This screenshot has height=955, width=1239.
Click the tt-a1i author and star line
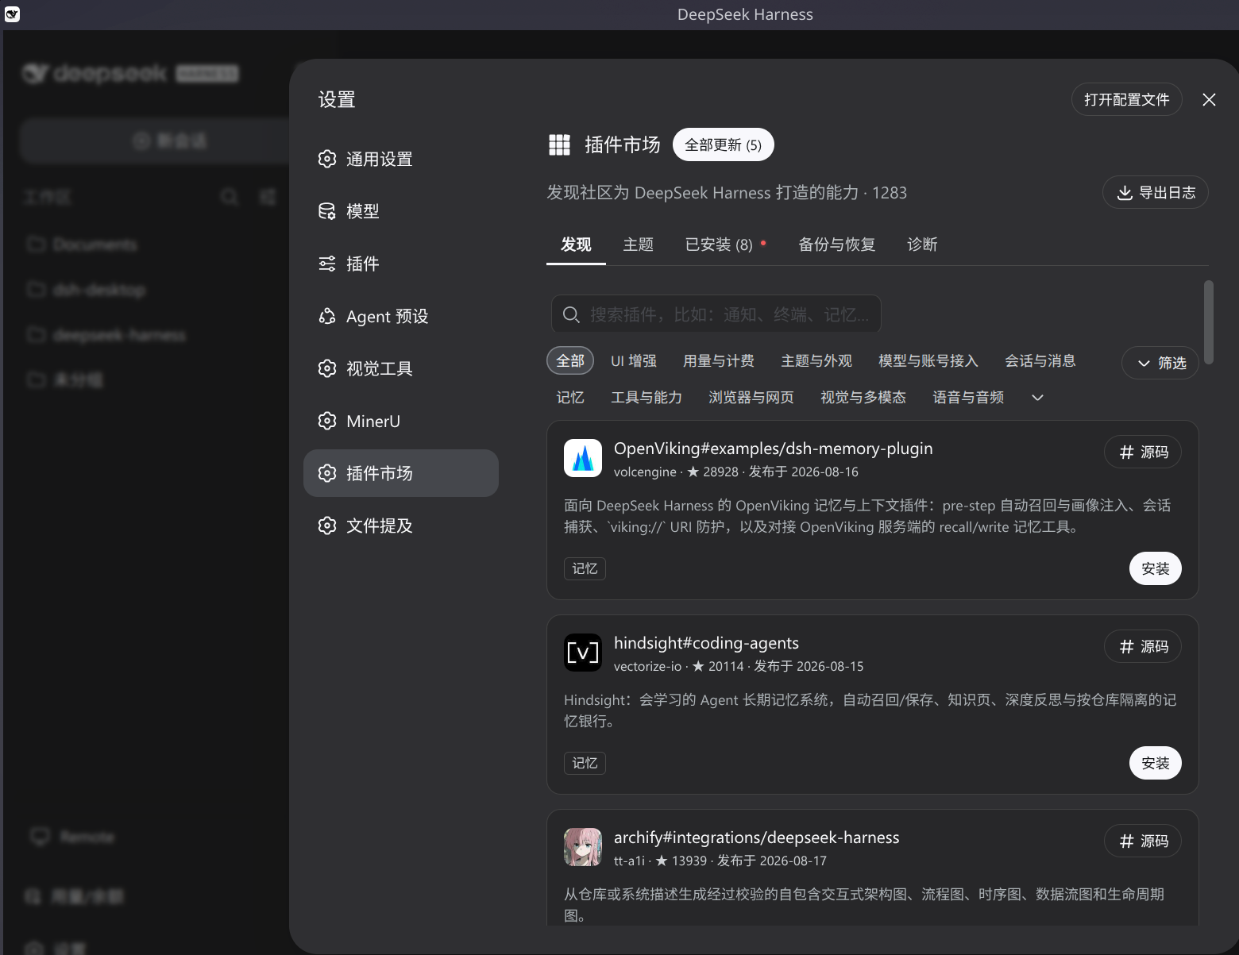tap(720, 861)
